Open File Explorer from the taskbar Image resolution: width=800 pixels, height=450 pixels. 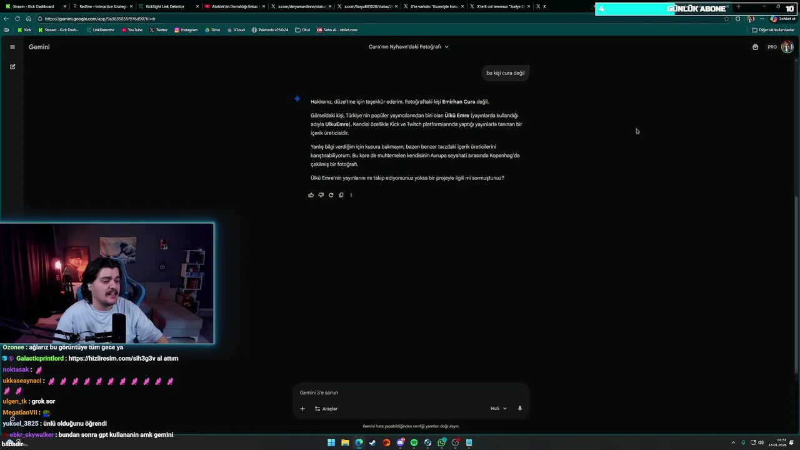(345, 442)
